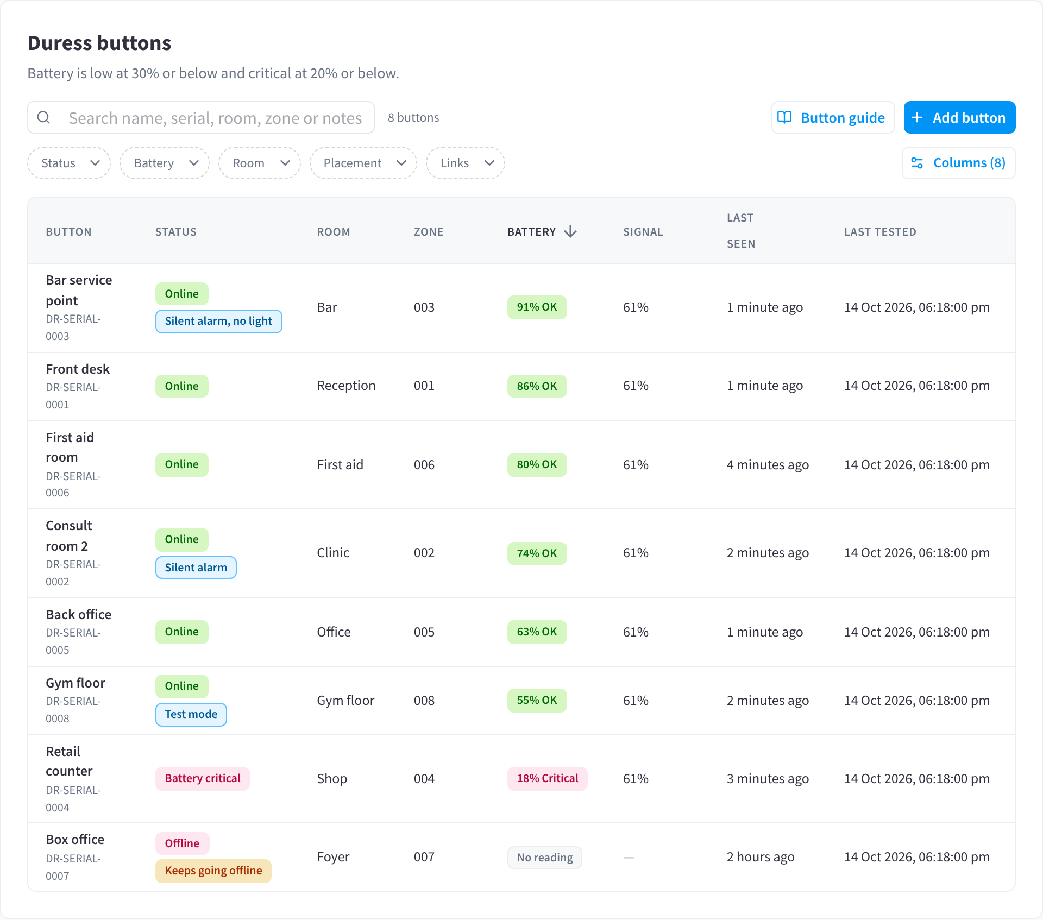1043x920 pixels.
Task: Open the Room filter dropdown
Action: click(x=260, y=163)
